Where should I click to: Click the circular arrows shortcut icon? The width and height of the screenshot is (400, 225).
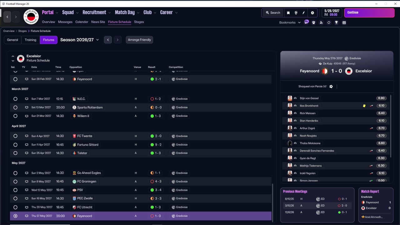[x=329, y=22]
